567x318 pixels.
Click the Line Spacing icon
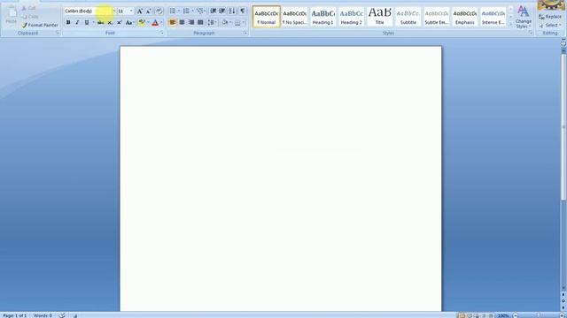click(212, 22)
